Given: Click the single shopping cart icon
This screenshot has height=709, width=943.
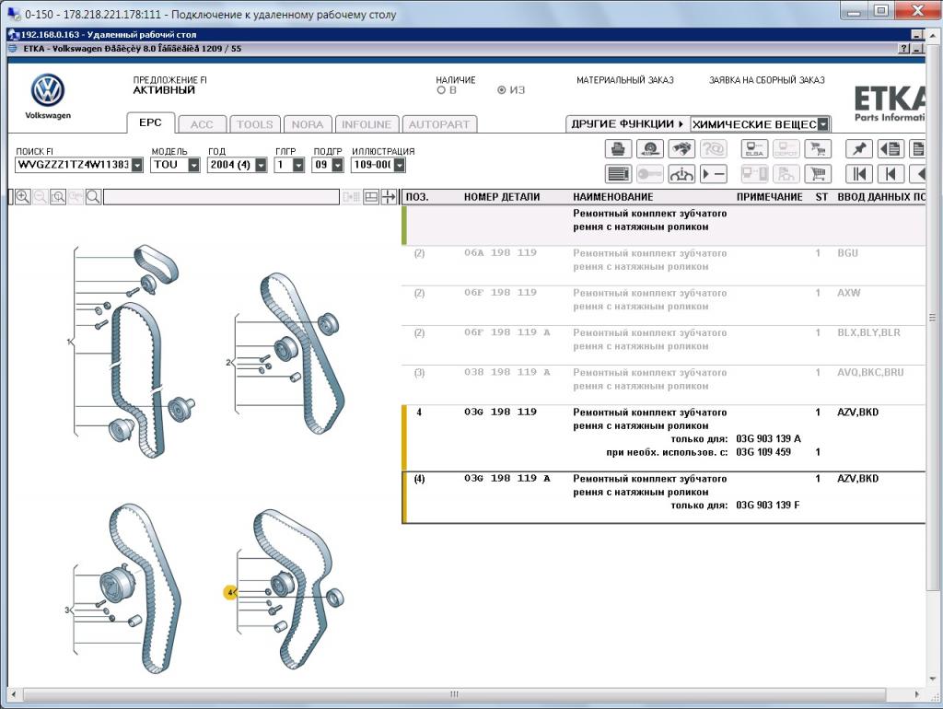Looking at the screenshot, I should (818, 174).
